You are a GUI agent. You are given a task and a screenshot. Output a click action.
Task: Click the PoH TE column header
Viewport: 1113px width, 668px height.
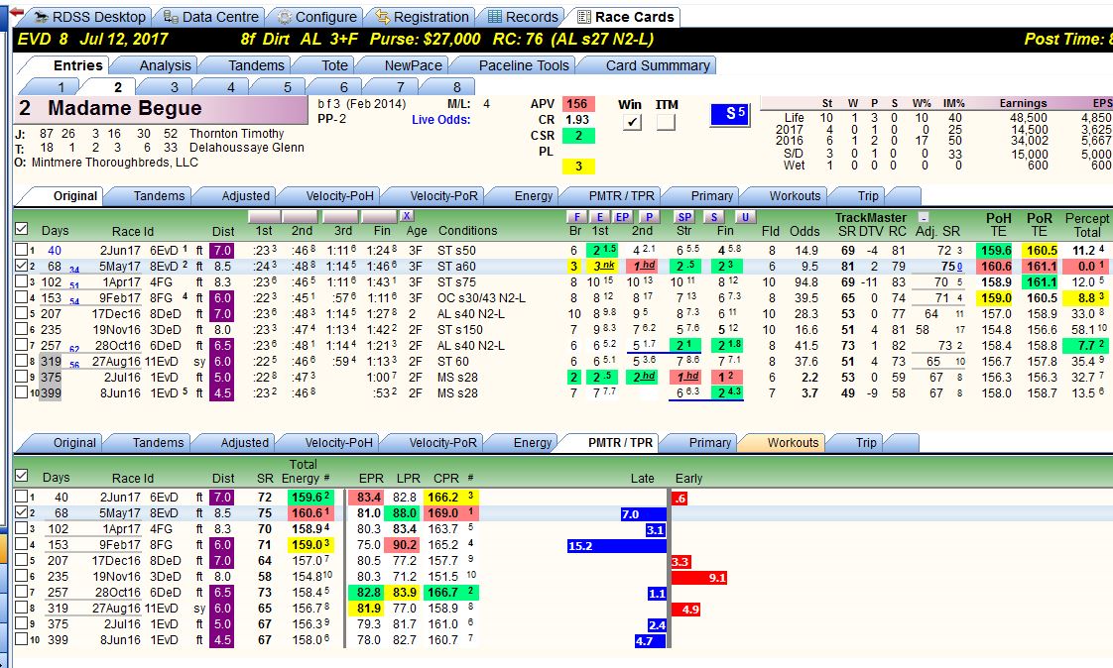click(998, 224)
